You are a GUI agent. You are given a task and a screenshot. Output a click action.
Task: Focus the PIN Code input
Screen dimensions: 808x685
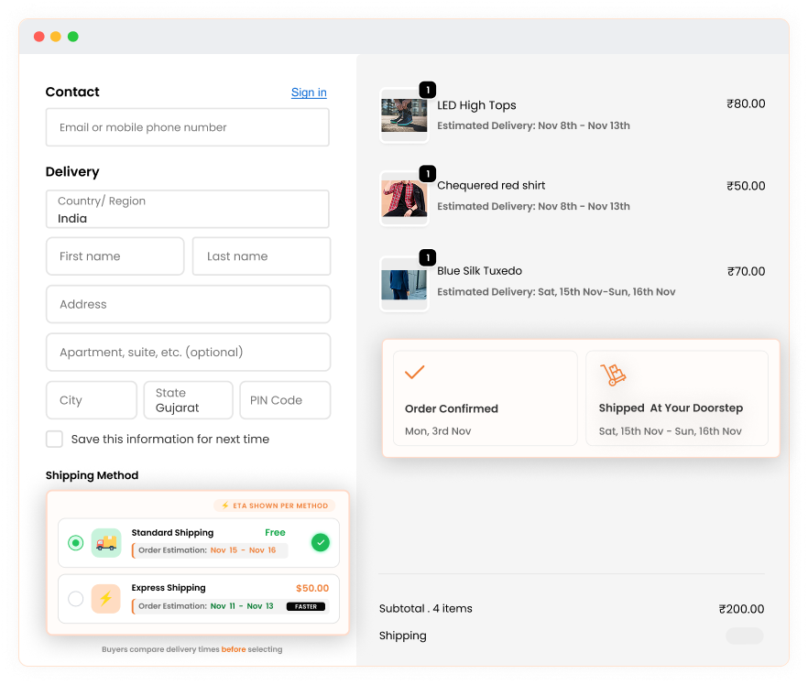285,400
